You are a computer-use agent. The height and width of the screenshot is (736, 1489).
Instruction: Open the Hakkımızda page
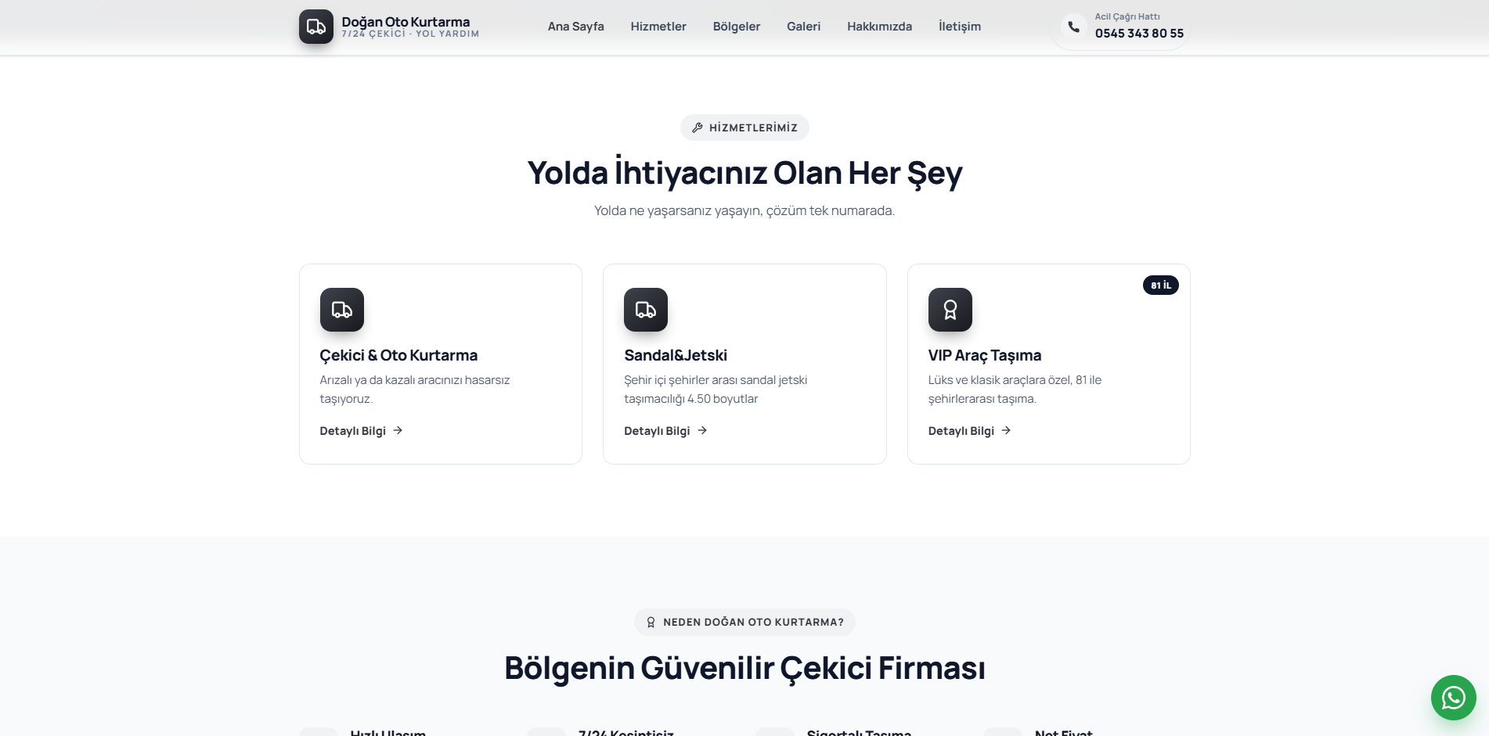[x=880, y=27]
